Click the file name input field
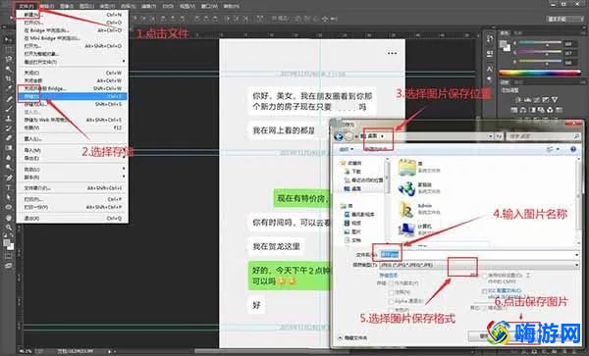This screenshot has width=589, height=356. tap(477, 255)
